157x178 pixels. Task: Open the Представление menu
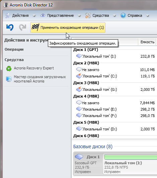coord(61,15)
